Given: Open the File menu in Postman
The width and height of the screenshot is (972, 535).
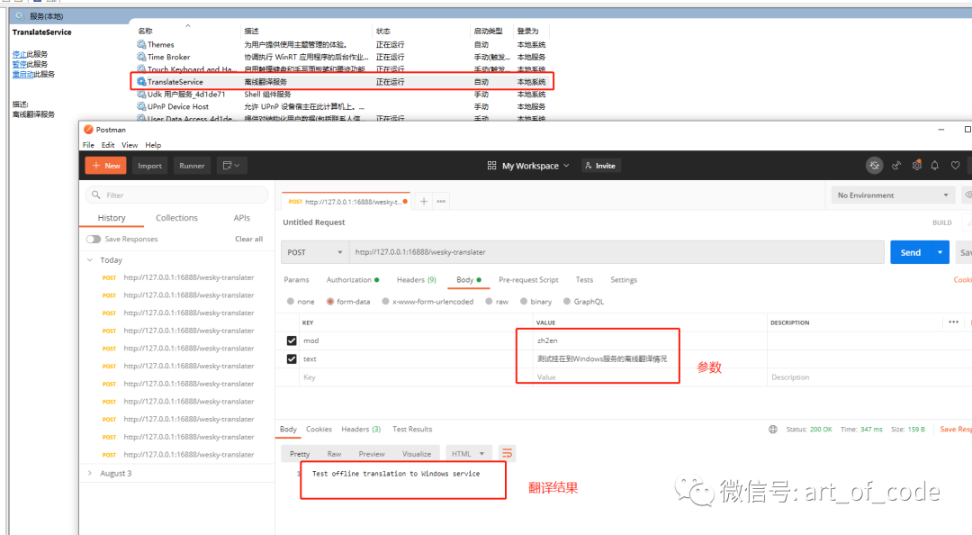Looking at the screenshot, I should [88, 145].
